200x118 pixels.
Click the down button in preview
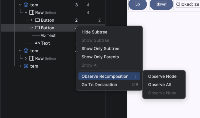pyautogui.click(x=162, y=4)
